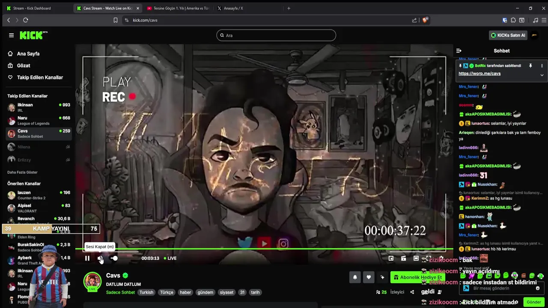
Task: Collapse pinned message chevron
Action: [542, 75]
